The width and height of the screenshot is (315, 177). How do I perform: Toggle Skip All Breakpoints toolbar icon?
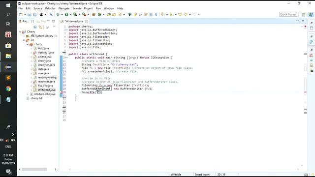tap(51, 14)
